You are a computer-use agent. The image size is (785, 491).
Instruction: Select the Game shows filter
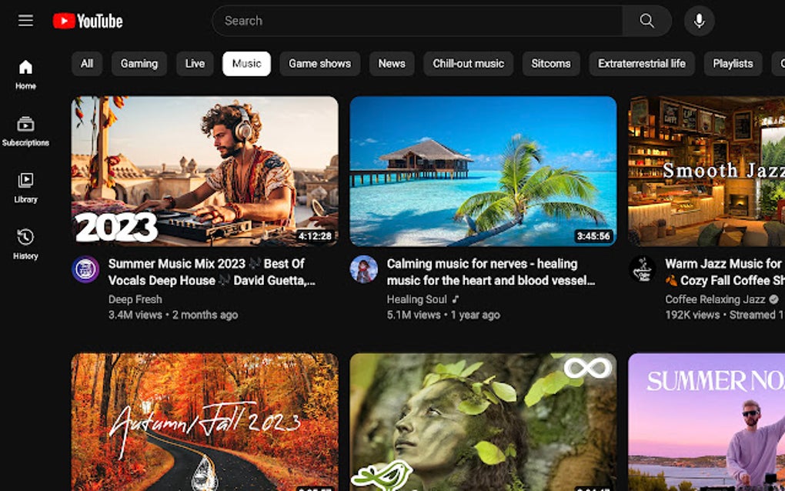pos(319,64)
